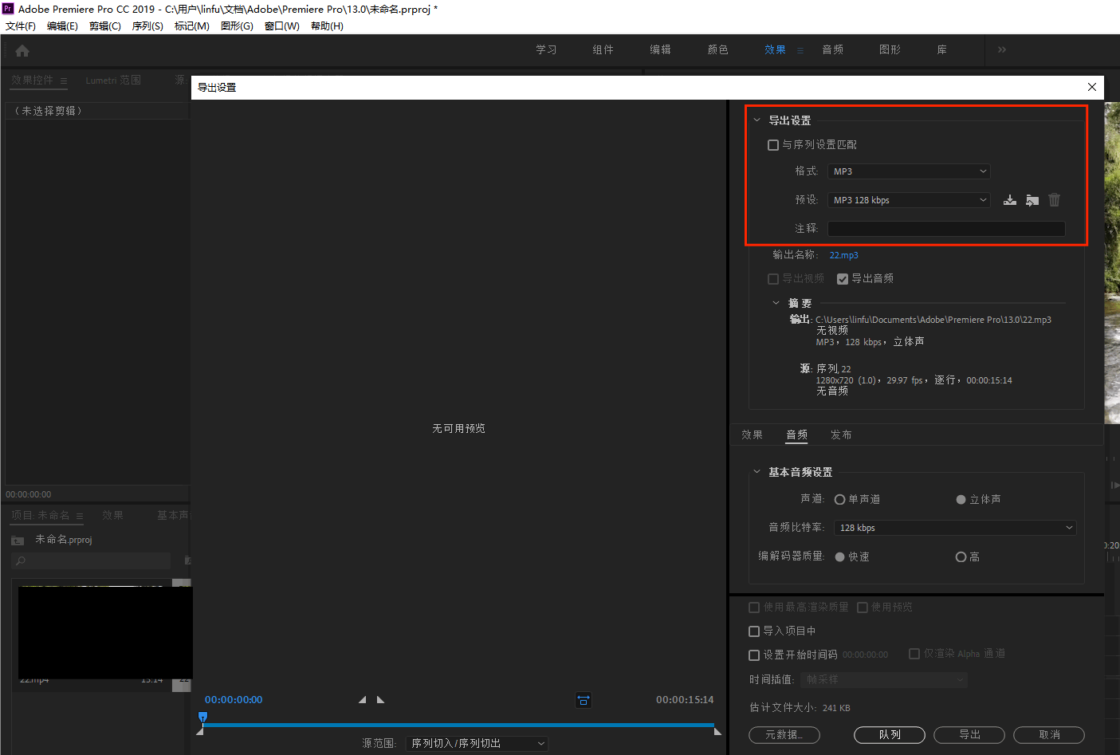
Task: Open the 标记(M) menu
Action: point(192,26)
